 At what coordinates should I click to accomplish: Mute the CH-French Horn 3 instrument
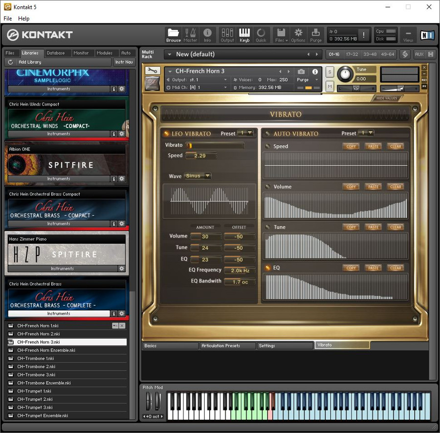pos(330,87)
